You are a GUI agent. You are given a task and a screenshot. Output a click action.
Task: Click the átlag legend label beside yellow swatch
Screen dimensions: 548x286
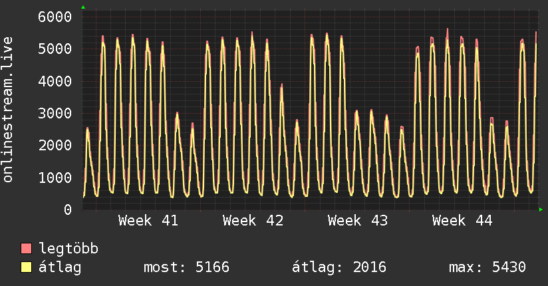click(60, 267)
